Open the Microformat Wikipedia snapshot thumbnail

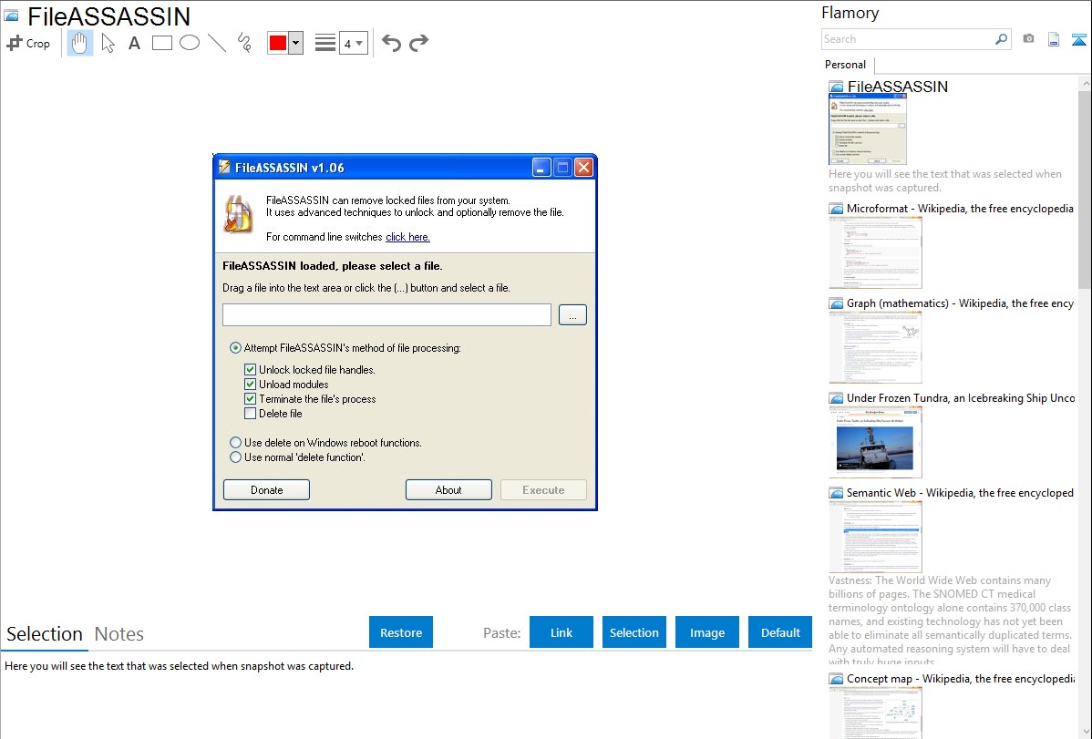[875, 252]
